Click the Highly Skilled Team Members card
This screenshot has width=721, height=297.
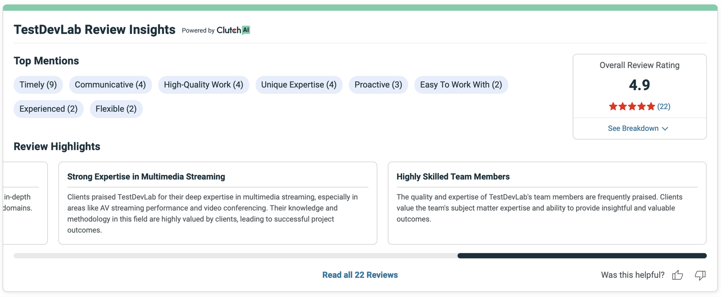click(547, 203)
